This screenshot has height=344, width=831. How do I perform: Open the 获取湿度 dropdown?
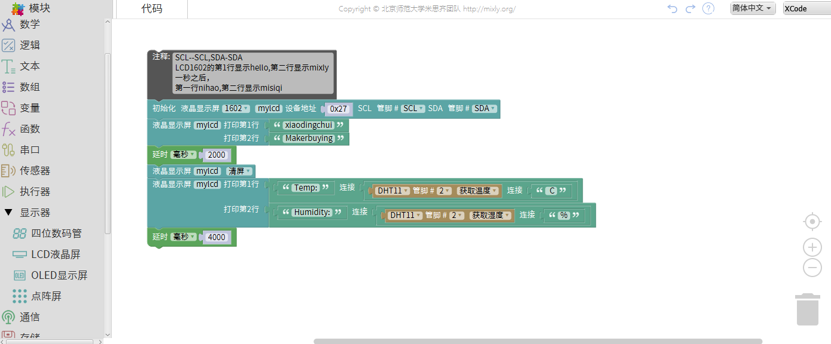[x=491, y=216]
